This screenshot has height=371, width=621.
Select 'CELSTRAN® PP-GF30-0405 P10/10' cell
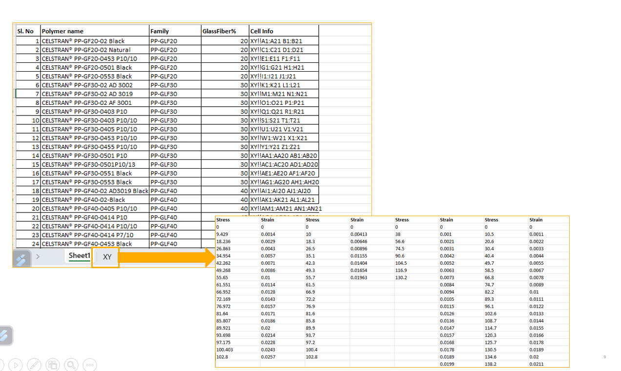click(x=95, y=129)
